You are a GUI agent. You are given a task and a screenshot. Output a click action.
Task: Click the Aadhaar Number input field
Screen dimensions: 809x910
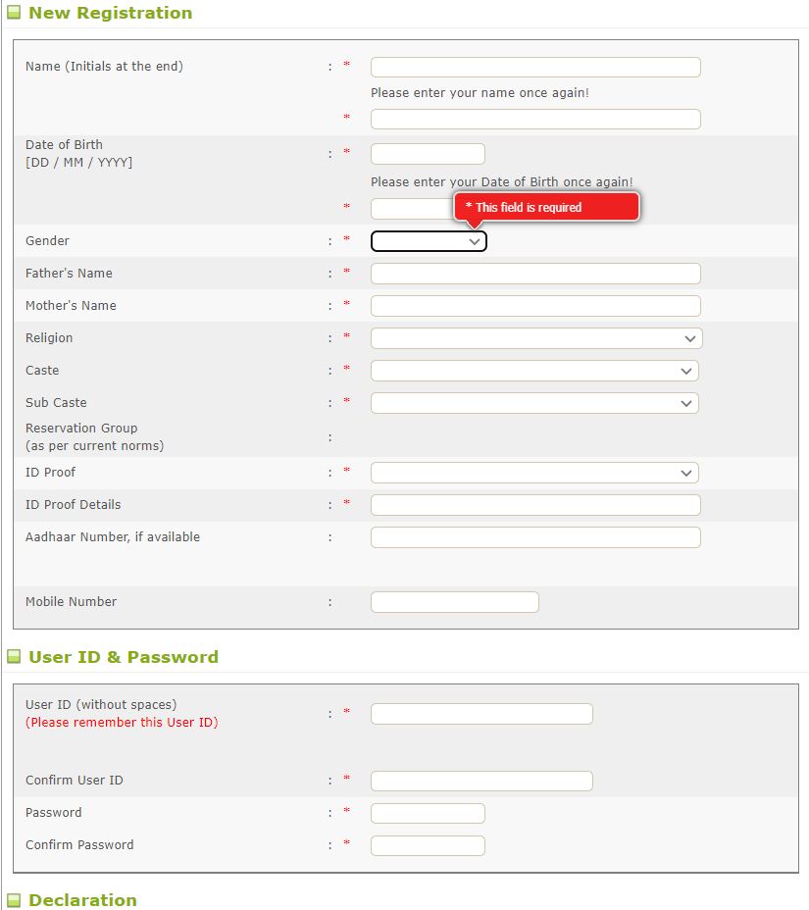click(x=534, y=536)
